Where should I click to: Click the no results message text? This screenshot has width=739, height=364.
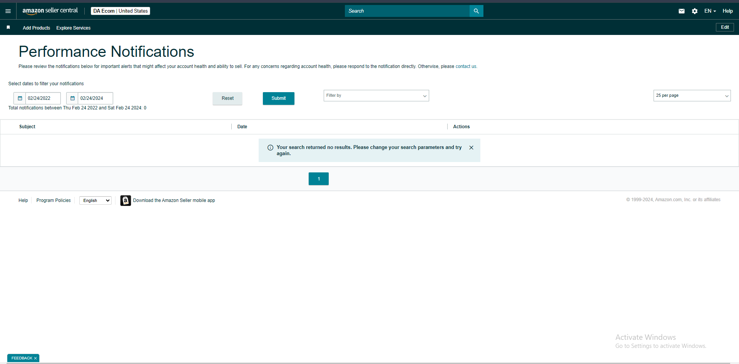(x=369, y=150)
